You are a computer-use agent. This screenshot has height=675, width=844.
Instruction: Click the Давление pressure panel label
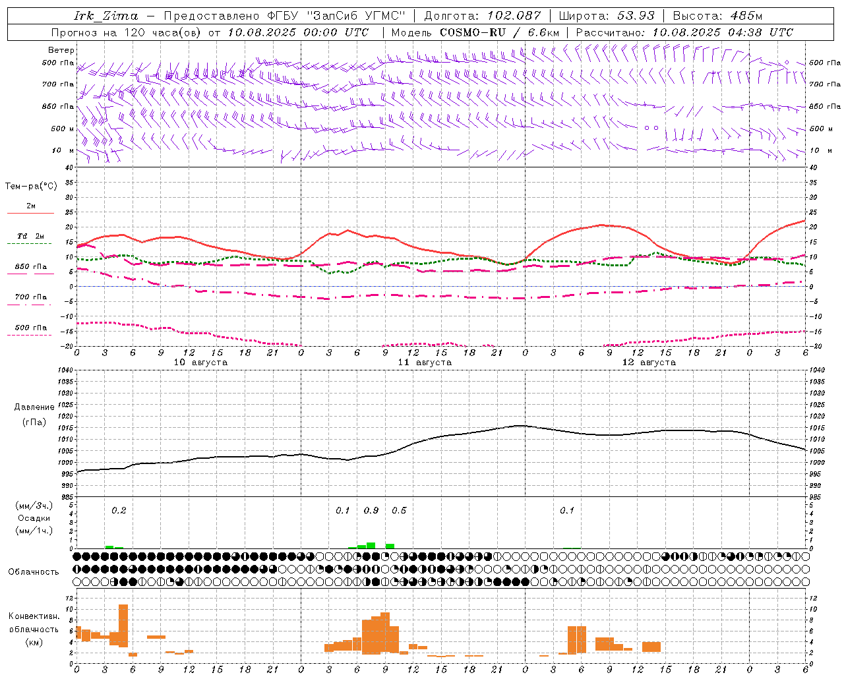click(x=34, y=407)
